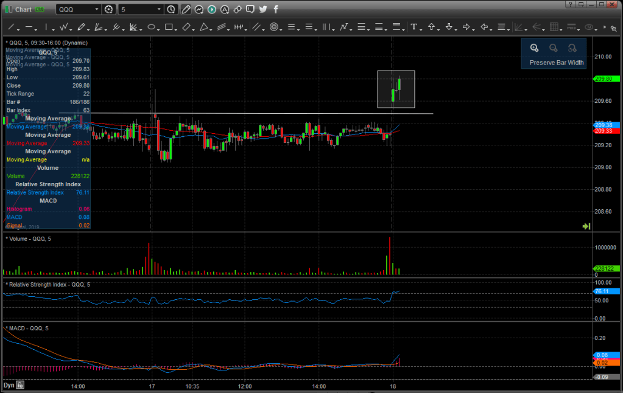The image size is (623, 393).
Task: Select the up arrow drawing tool
Action: click(432, 27)
